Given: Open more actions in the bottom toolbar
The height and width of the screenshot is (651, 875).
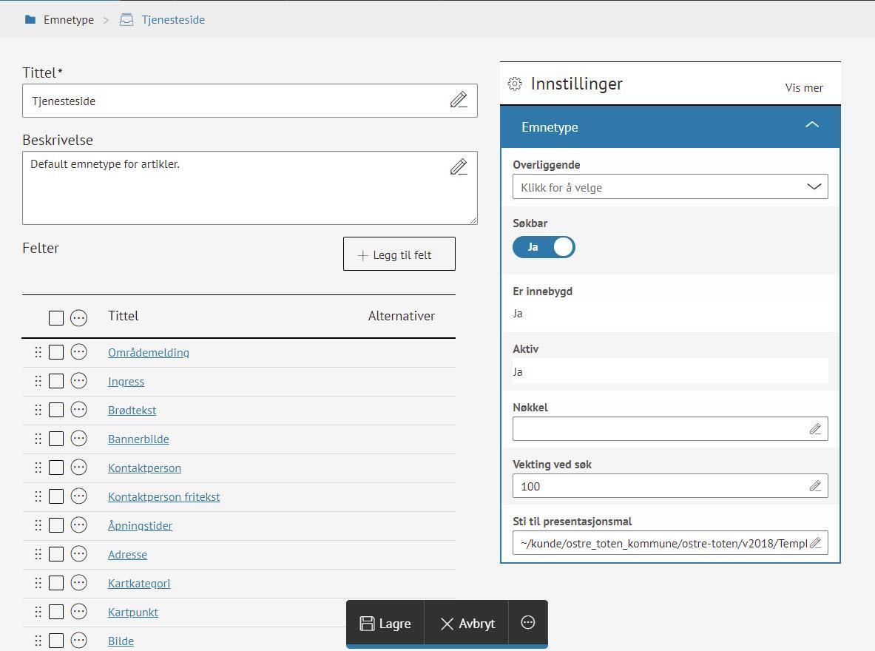Looking at the screenshot, I should click(x=527, y=623).
